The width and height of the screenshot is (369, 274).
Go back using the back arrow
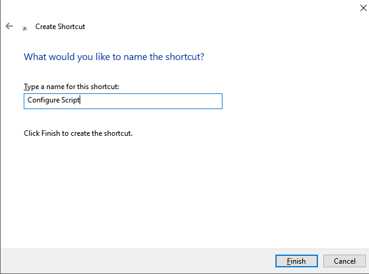(x=9, y=27)
